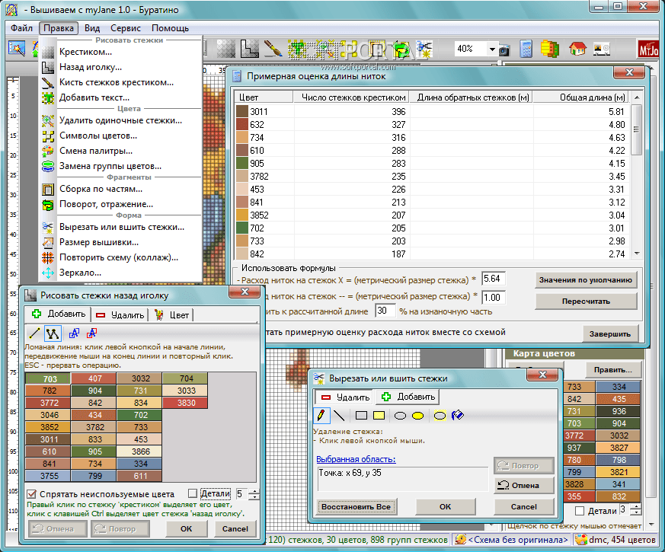Open the Вид menu
The image size is (665, 552).
point(92,28)
